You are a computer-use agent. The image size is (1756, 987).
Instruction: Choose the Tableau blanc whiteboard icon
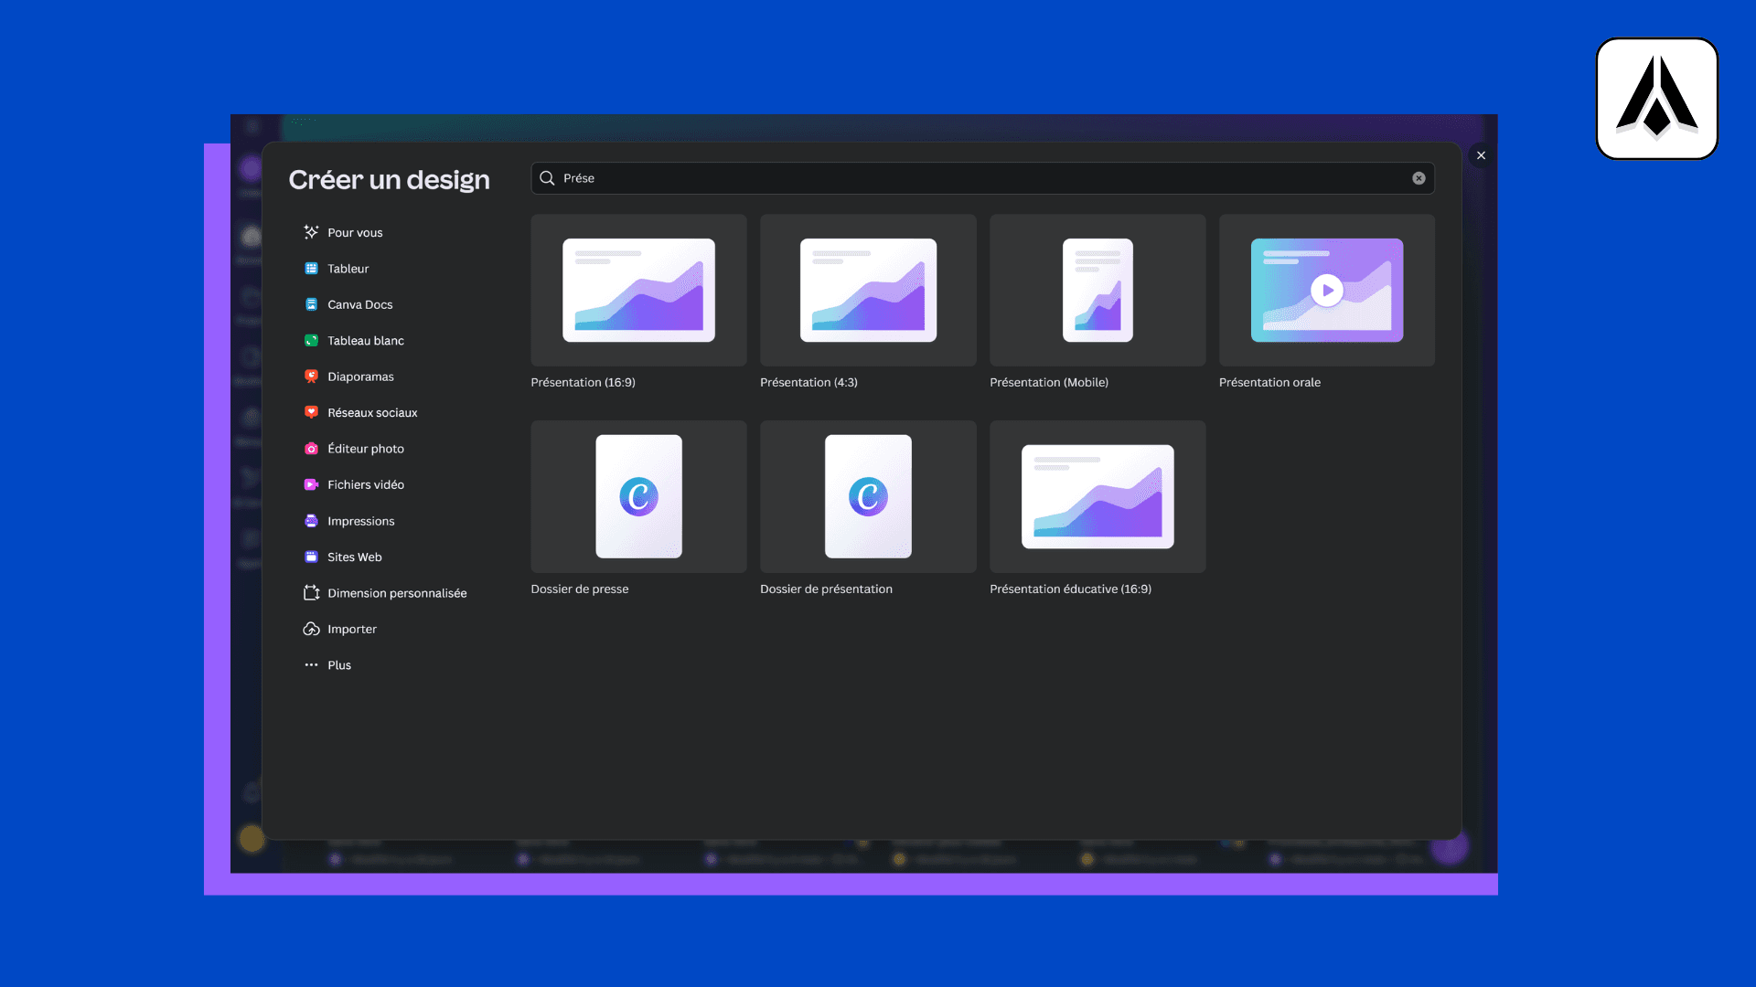(x=311, y=340)
